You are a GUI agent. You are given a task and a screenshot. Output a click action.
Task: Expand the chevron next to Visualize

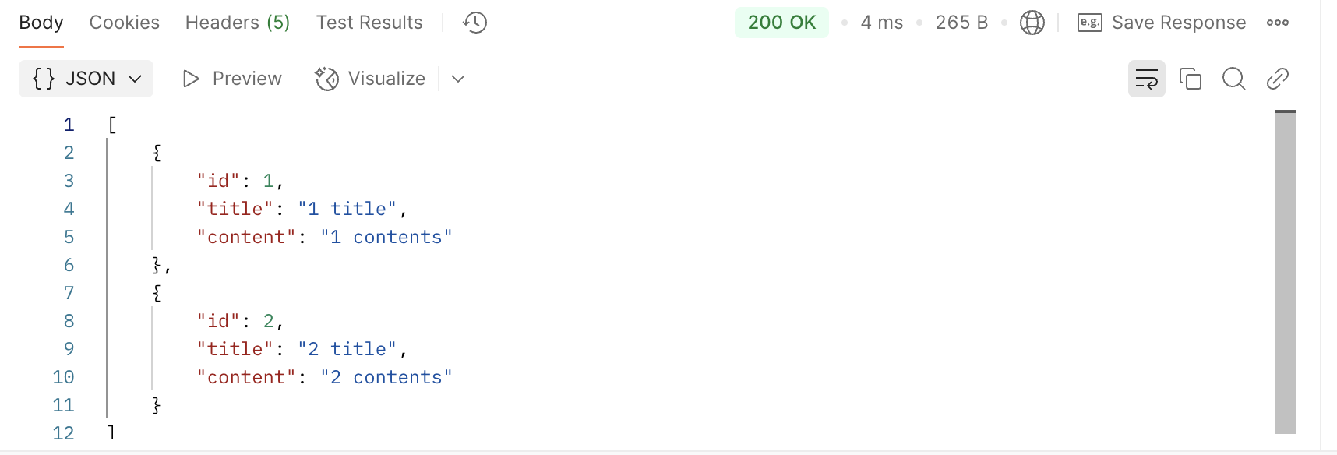[x=458, y=79]
